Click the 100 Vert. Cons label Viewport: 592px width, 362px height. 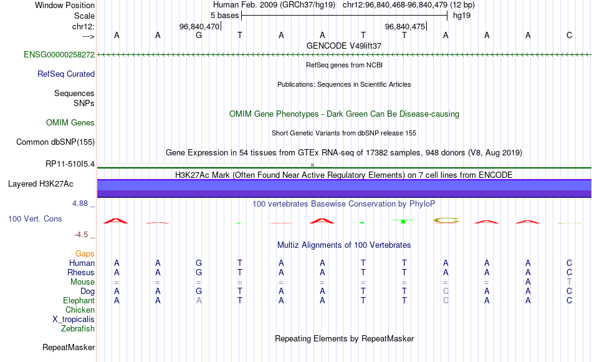point(35,218)
